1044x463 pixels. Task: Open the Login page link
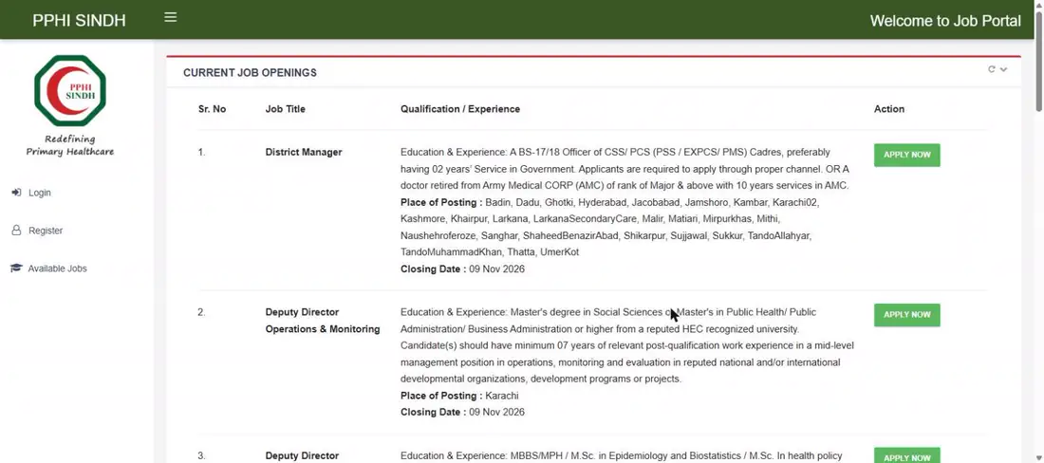[x=39, y=193]
